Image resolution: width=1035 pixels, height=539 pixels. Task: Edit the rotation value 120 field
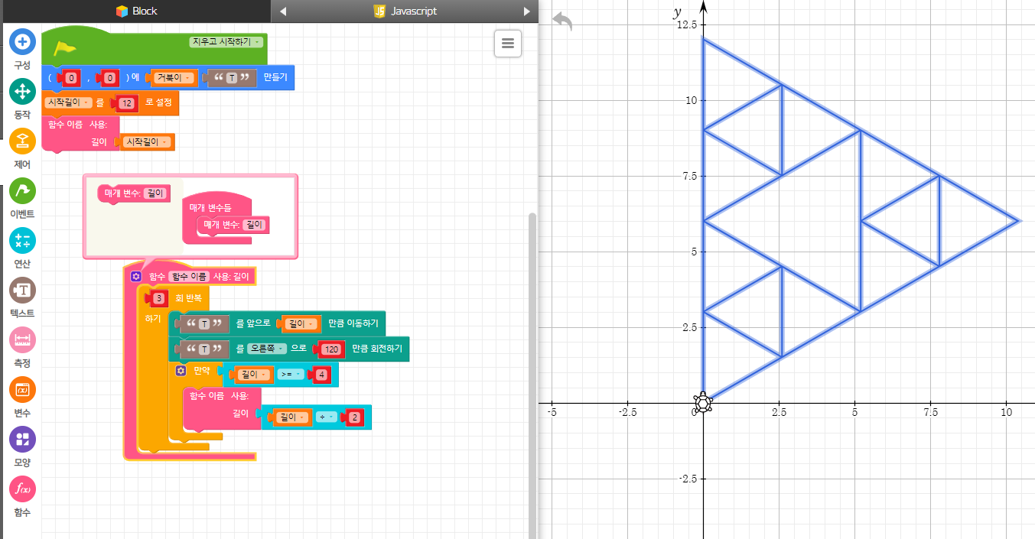pos(331,349)
